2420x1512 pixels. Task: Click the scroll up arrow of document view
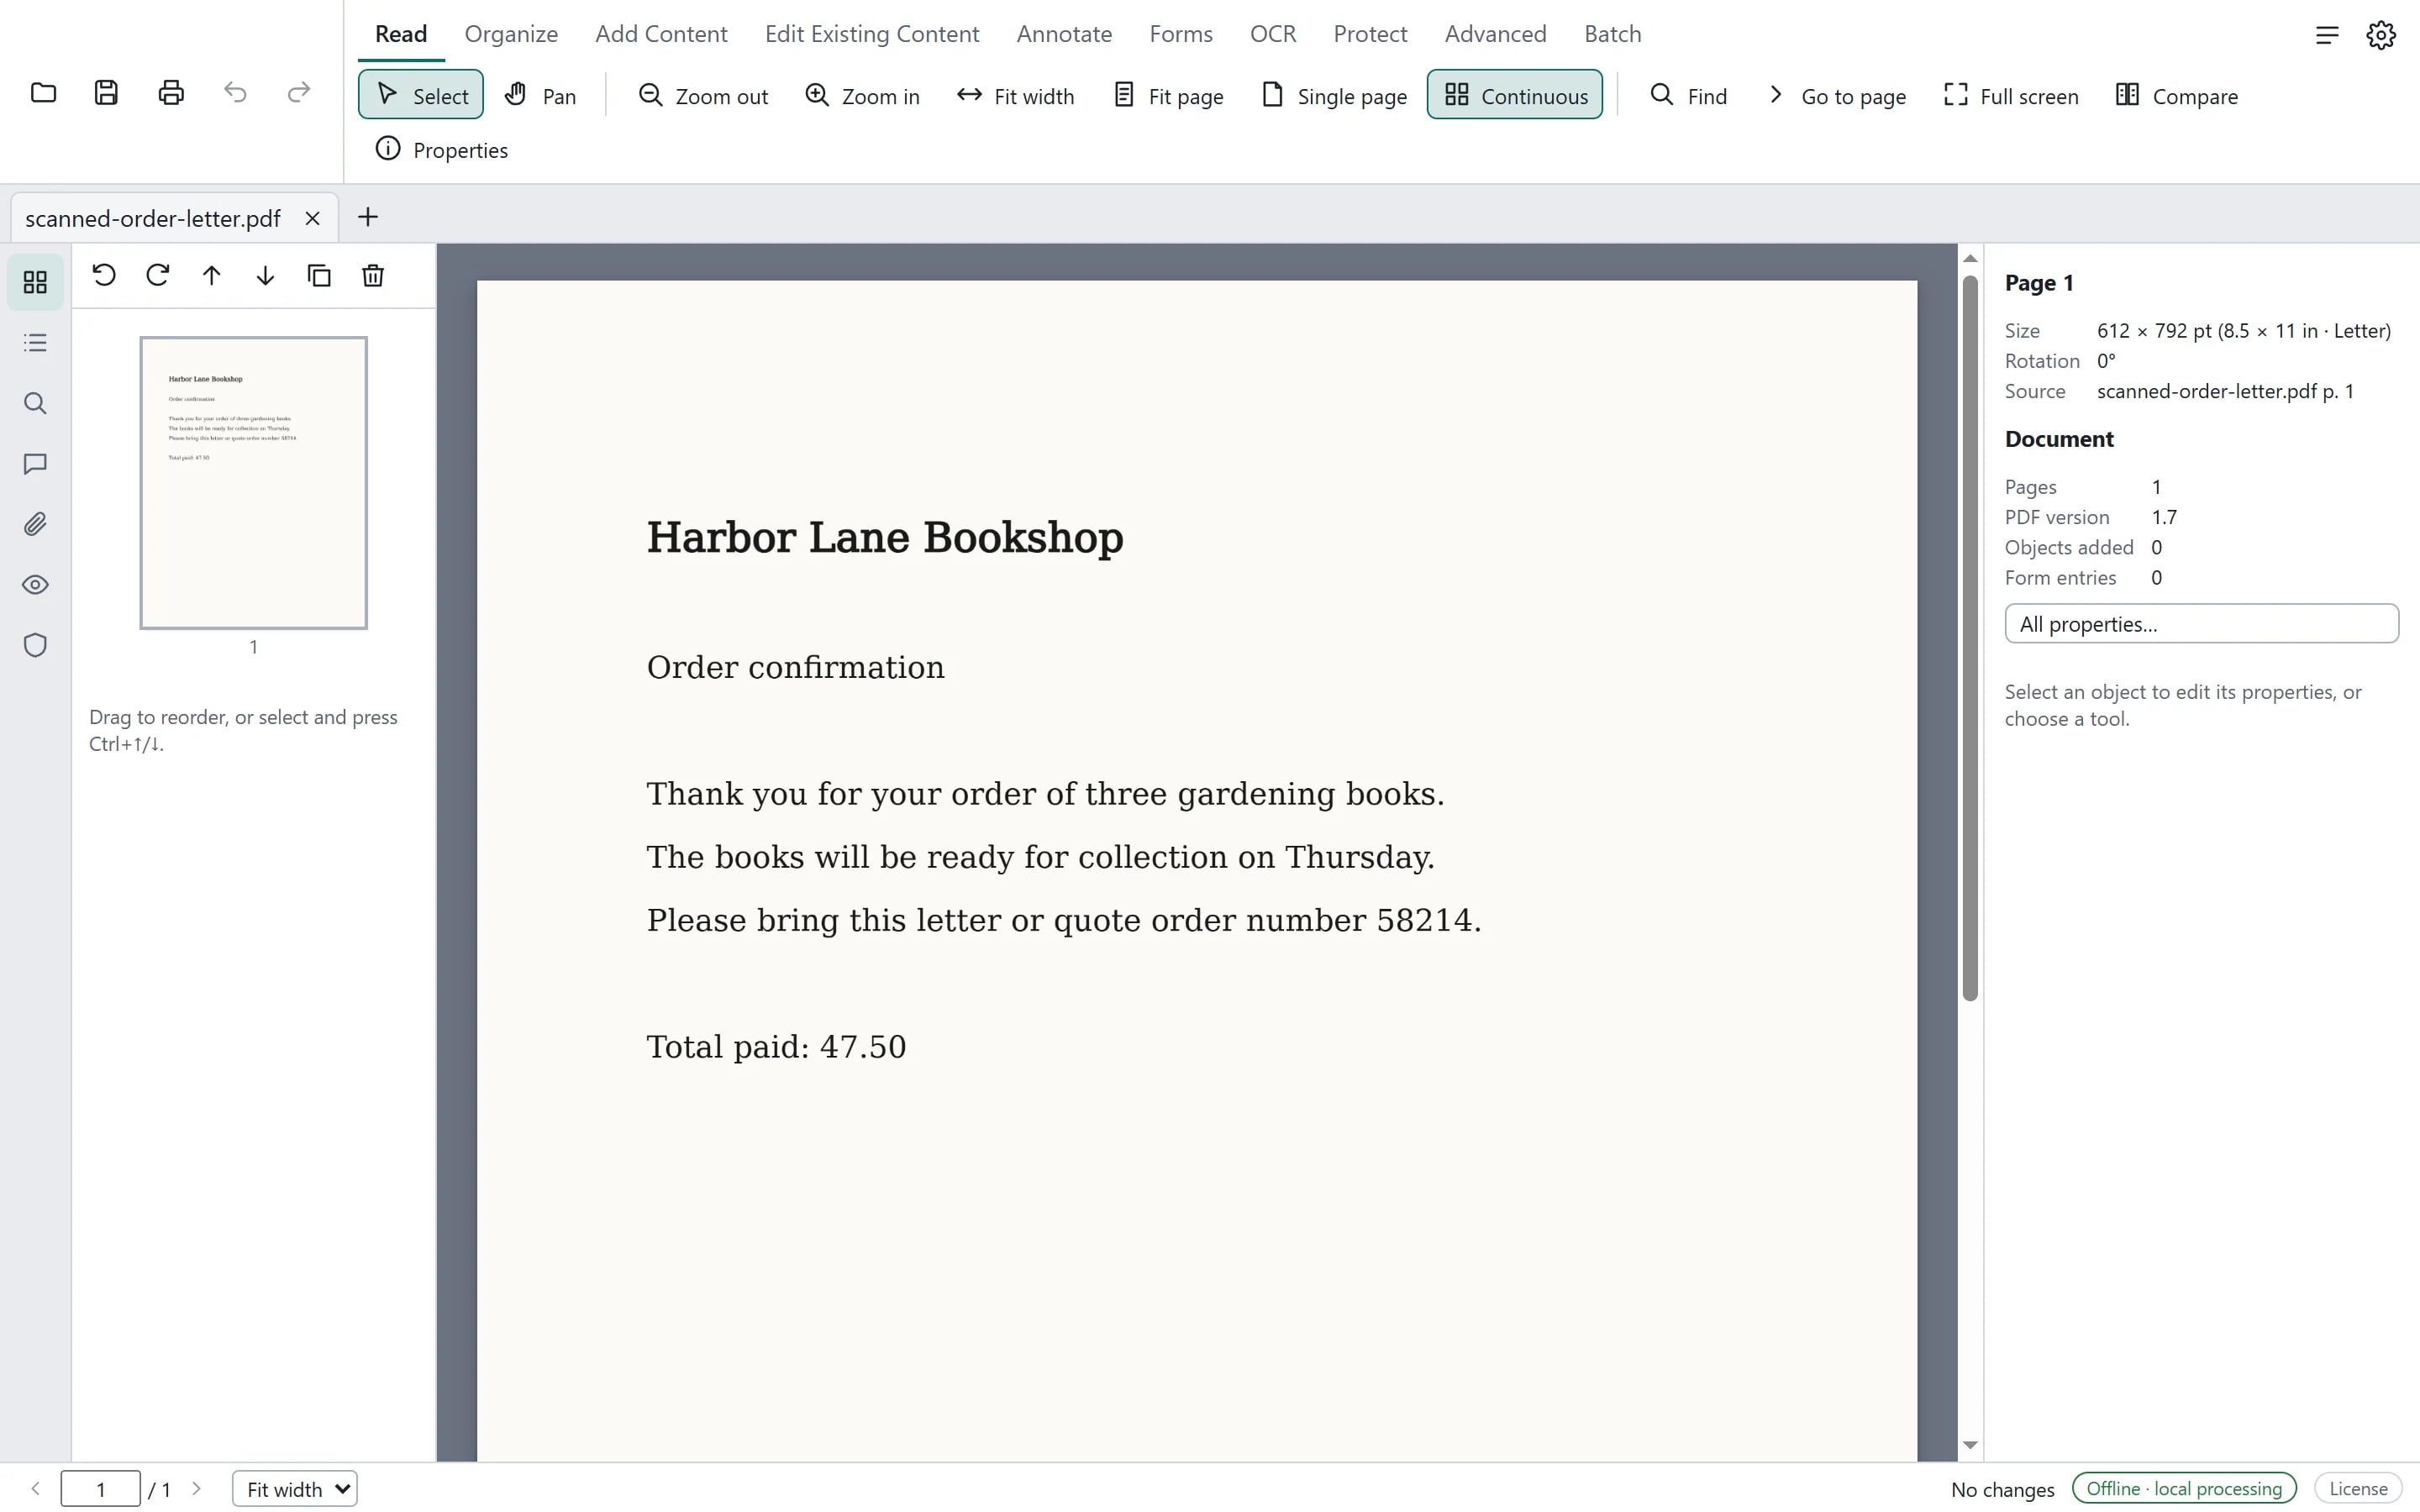click(x=1970, y=258)
